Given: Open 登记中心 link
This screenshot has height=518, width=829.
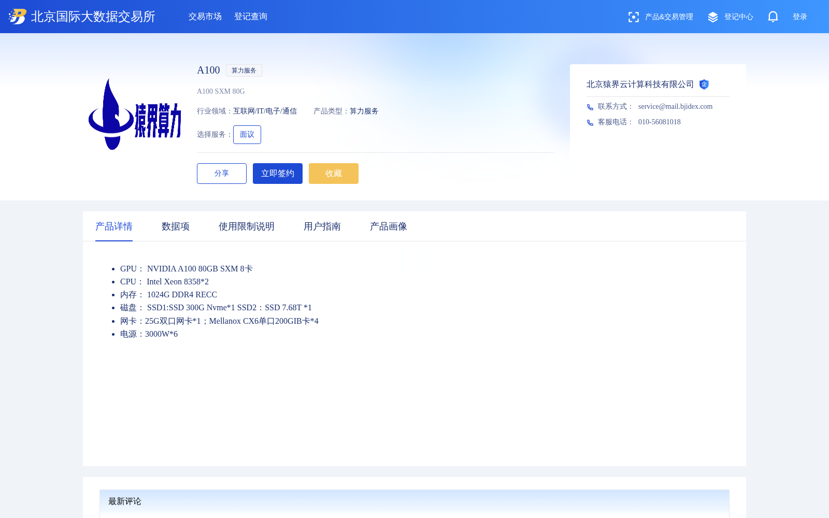Looking at the screenshot, I should pyautogui.click(x=739, y=17).
